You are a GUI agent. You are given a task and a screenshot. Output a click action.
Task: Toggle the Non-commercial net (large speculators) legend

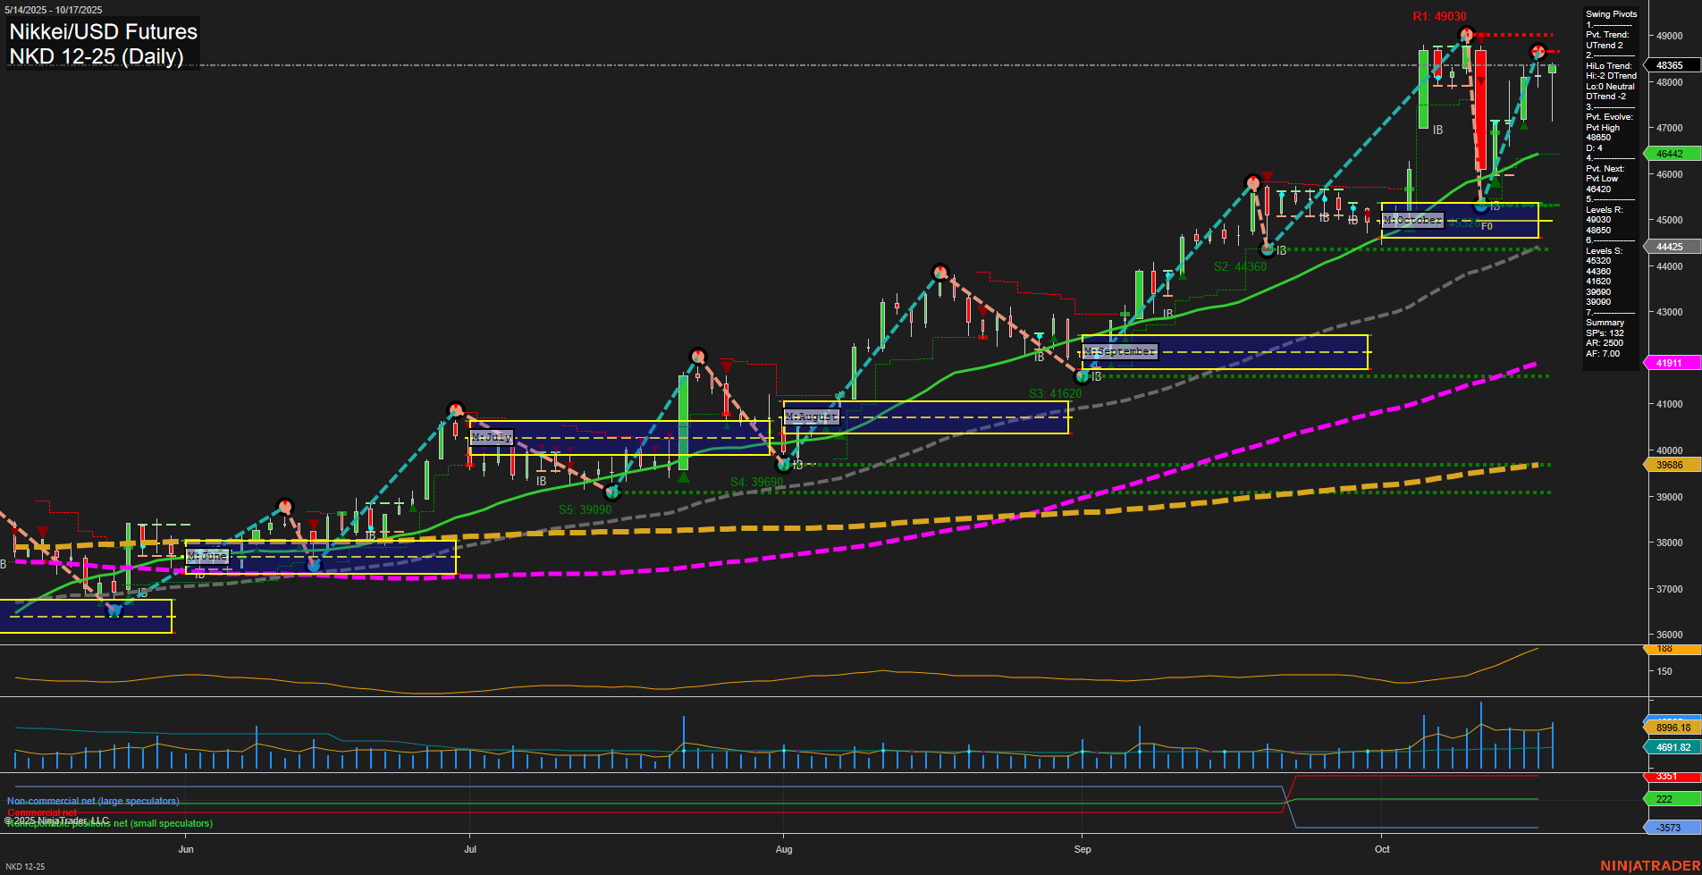[x=93, y=801]
